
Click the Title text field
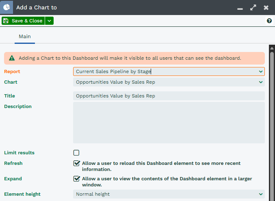pyautogui.click(x=169, y=96)
